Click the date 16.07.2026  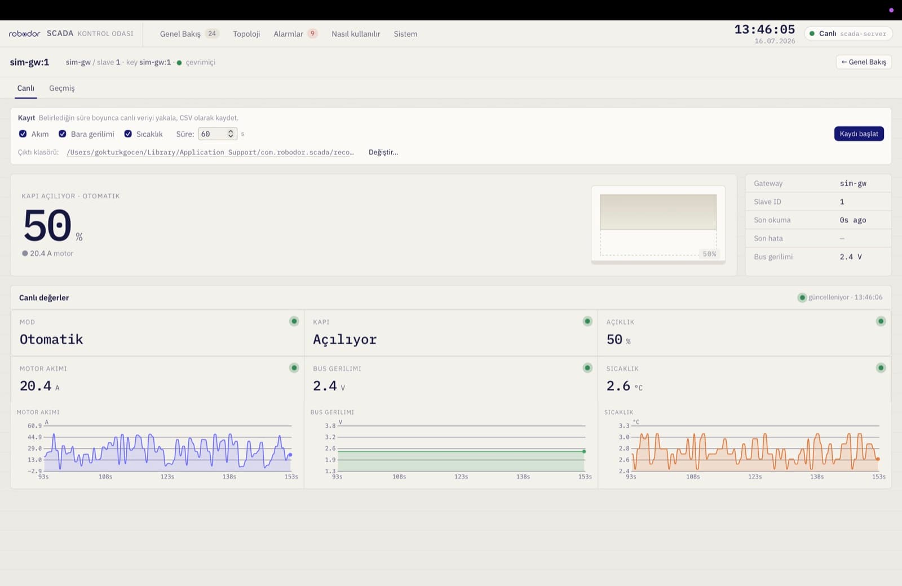coord(775,41)
